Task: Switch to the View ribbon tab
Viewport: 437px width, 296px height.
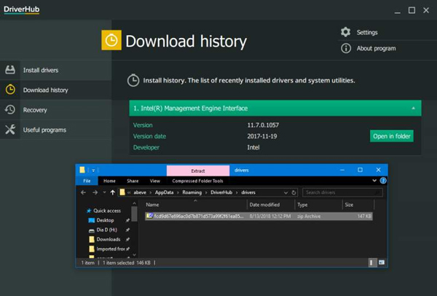Action: click(x=154, y=180)
